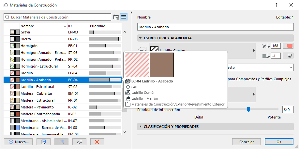Click the rename material icon button
The image size is (299, 149).
click(x=79, y=142)
